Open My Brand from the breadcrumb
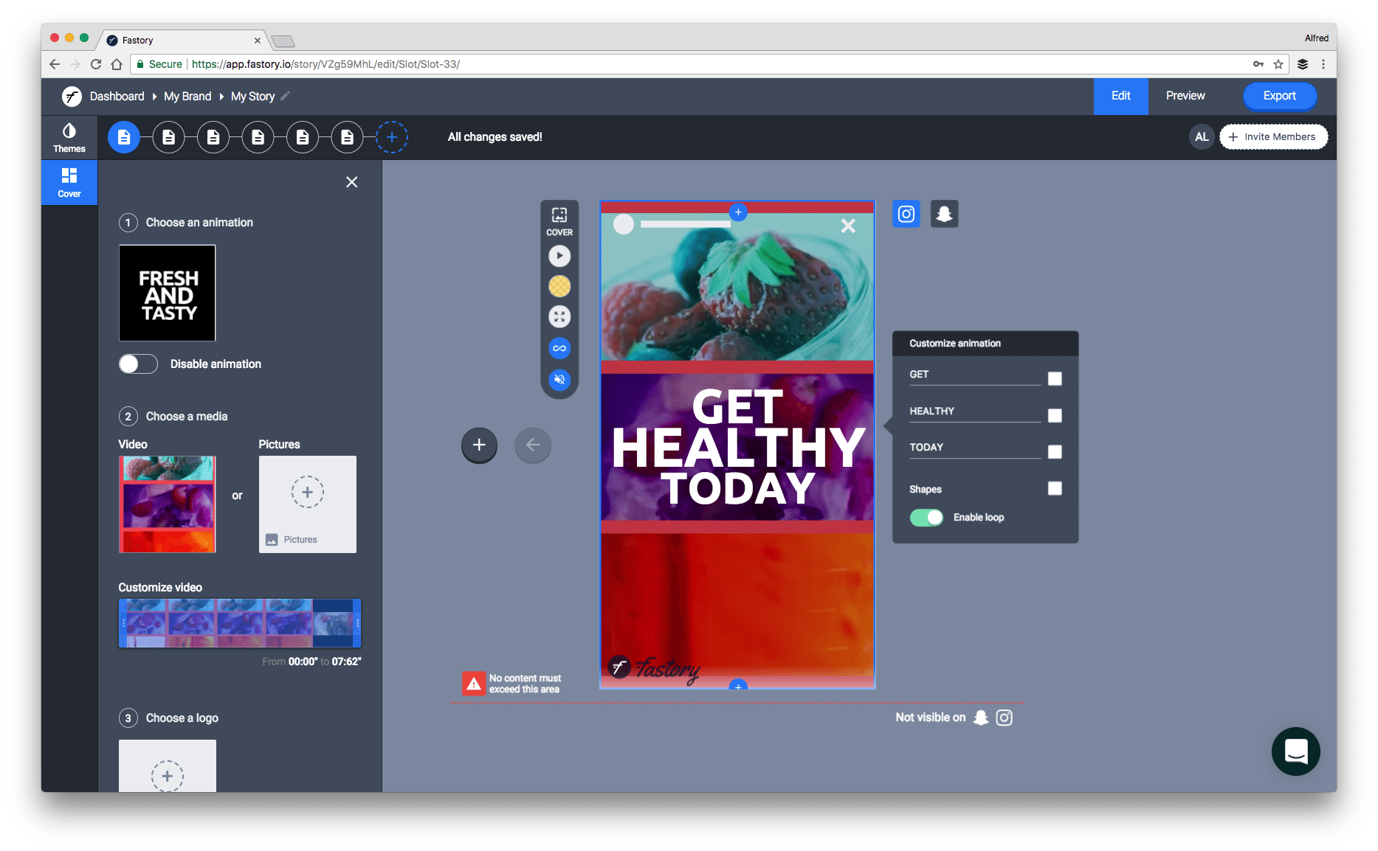1378x851 pixels. [x=187, y=96]
